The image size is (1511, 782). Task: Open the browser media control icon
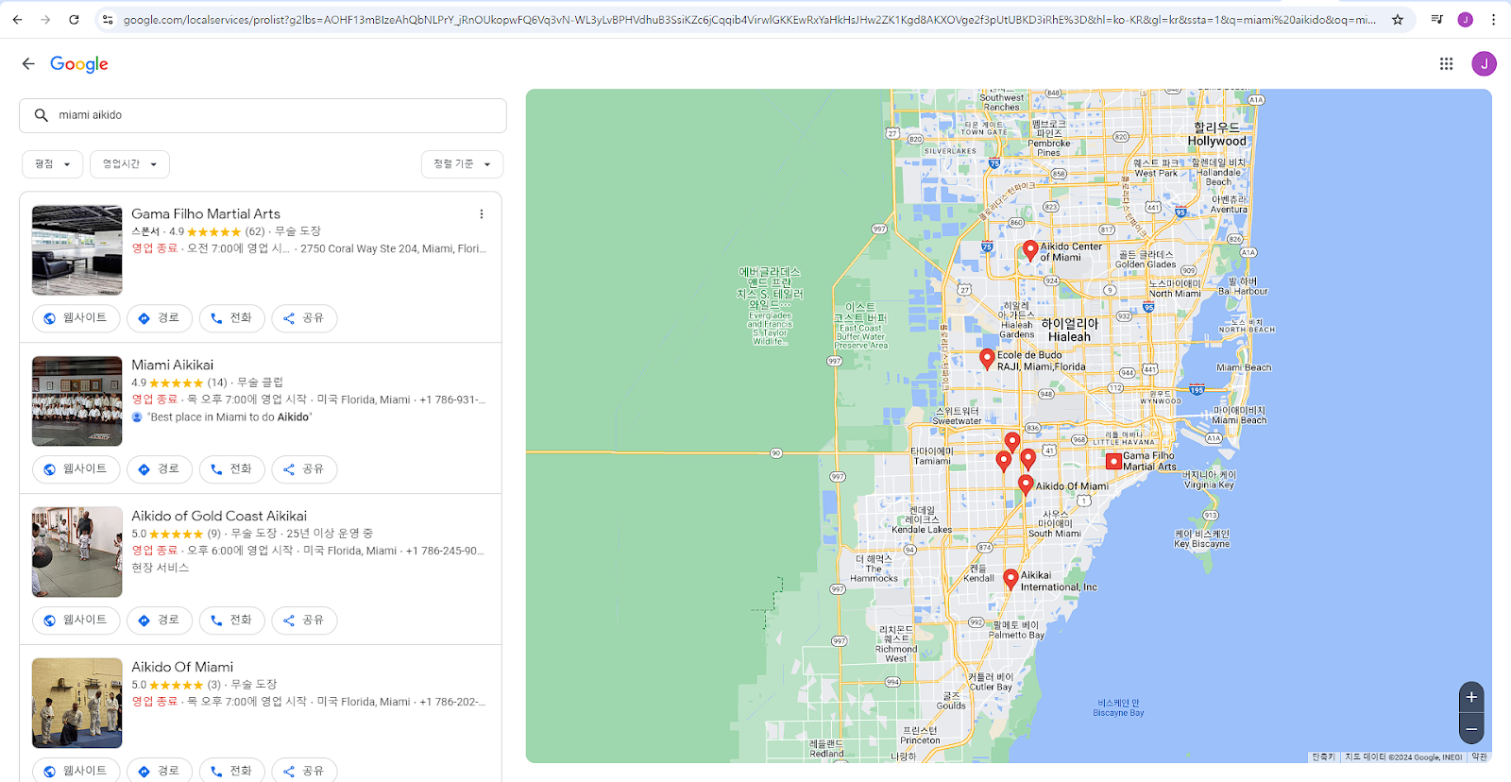click(1437, 19)
